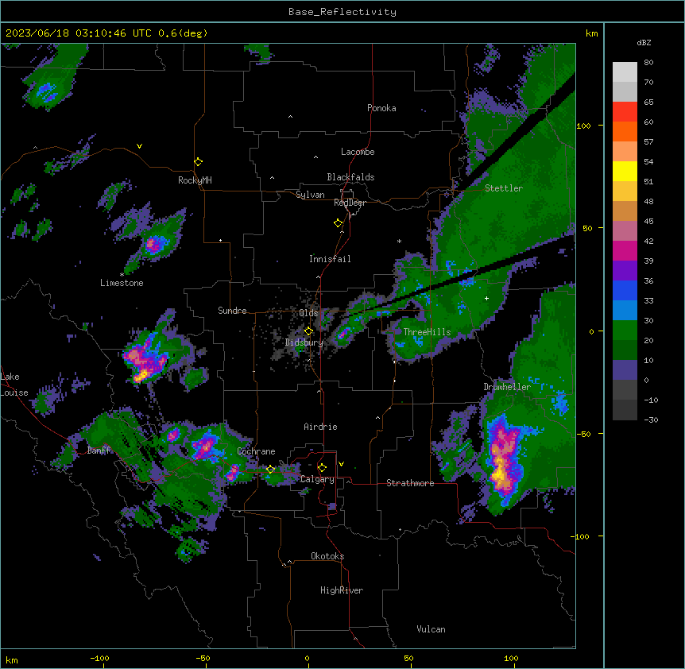Click the dBZ legend heading
This screenshot has width=685, height=669.
click(x=644, y=43)
